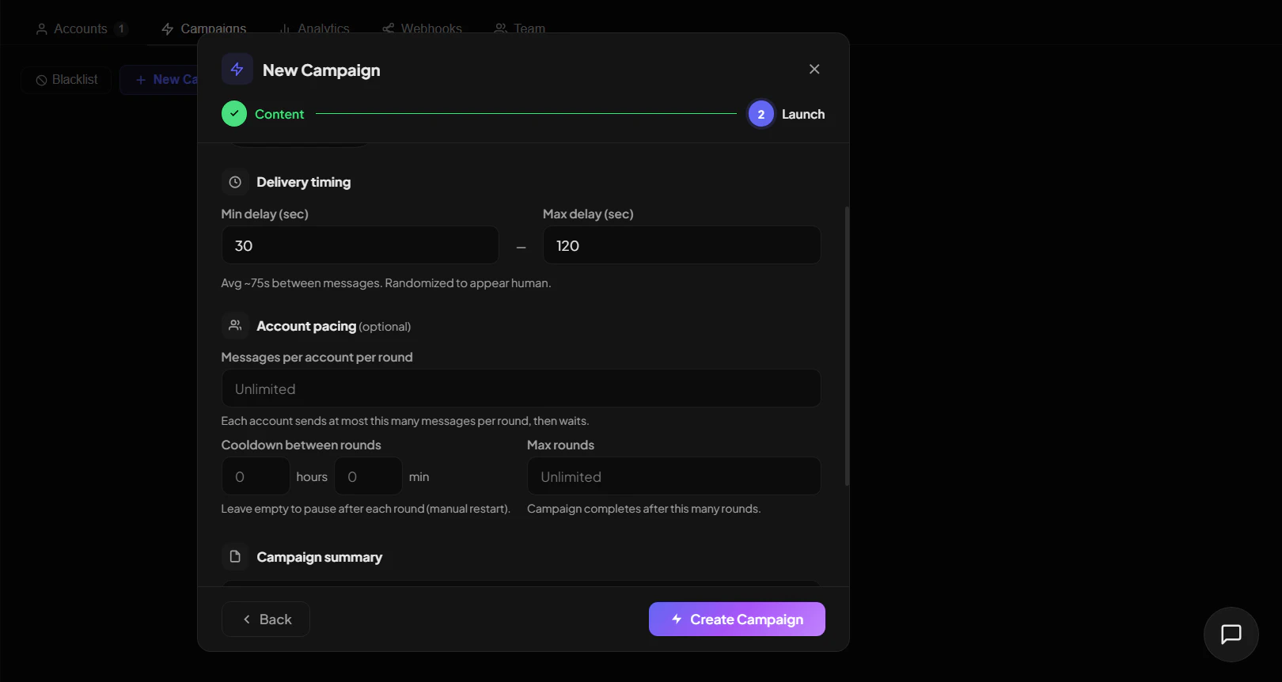Switch to the Accounts tab
The height and width of the screenshot is (682, 1282).
[x=82, y=28]
